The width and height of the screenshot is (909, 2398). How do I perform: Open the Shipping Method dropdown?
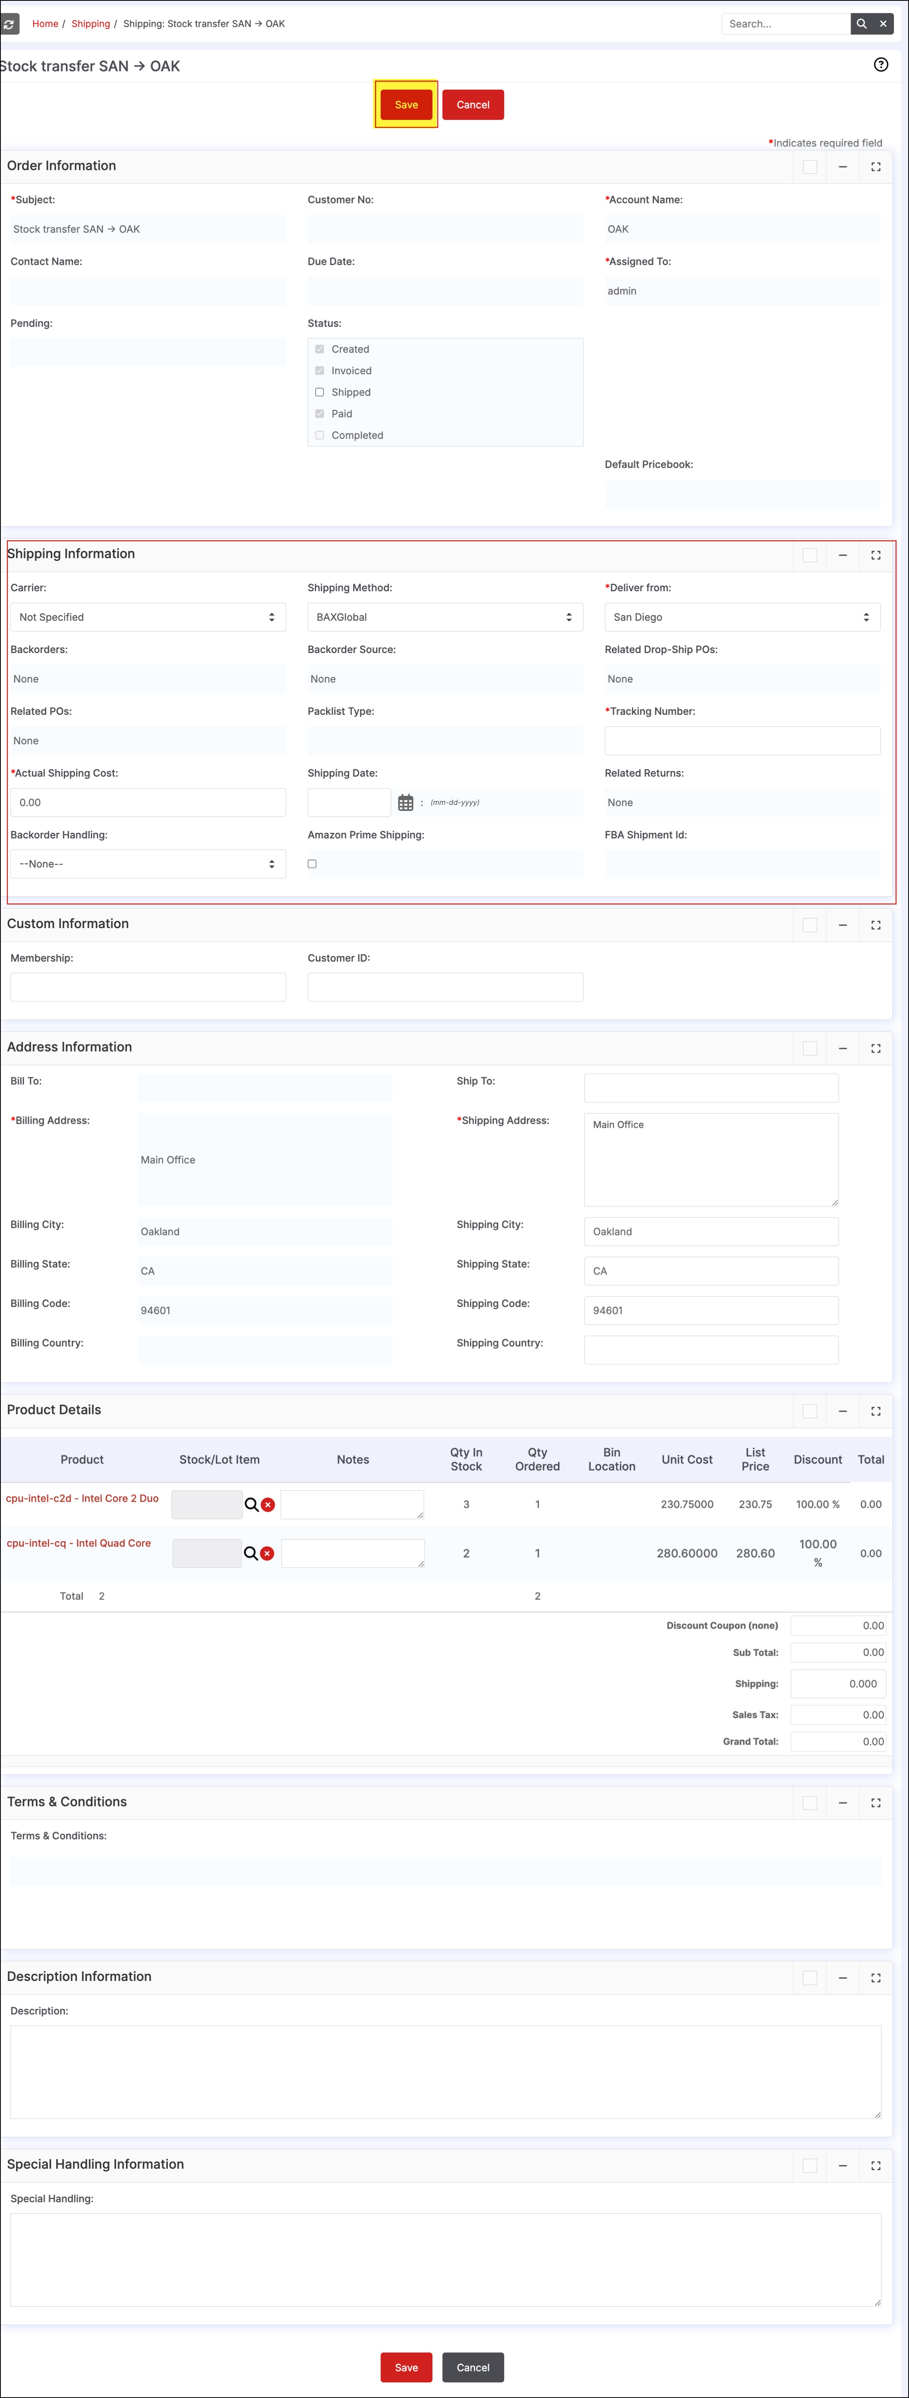445,617
